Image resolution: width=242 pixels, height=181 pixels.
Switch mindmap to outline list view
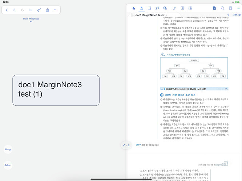coord(31,10)
